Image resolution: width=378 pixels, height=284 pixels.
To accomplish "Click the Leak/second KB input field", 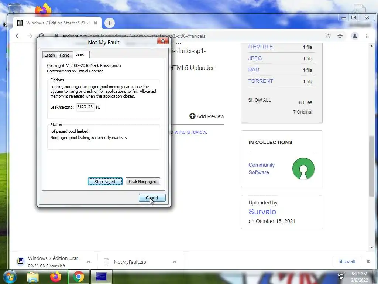I will (85, 107).
